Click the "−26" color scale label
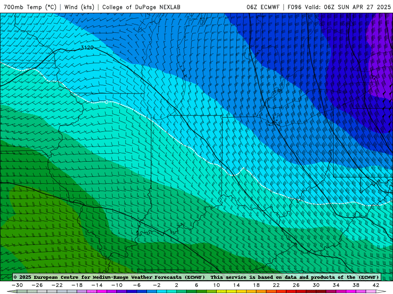This screenshot has width=393, height=294. pos(37,285)
